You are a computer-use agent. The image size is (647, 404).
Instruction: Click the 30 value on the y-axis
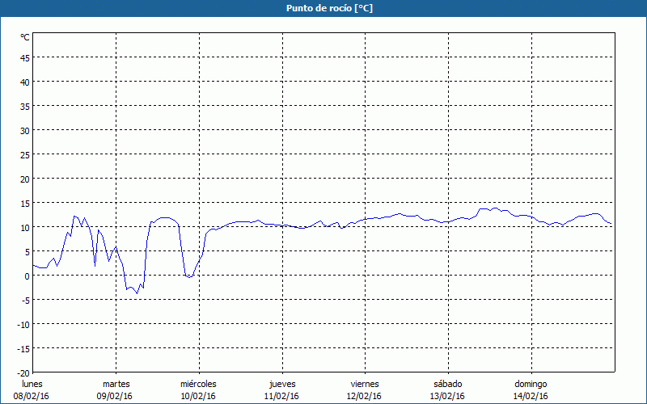24,130
